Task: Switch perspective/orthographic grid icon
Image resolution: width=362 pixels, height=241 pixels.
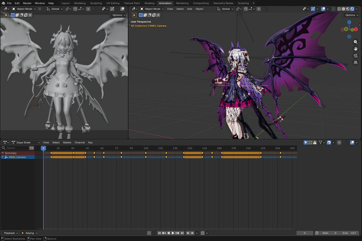Action: coord(356,62)
